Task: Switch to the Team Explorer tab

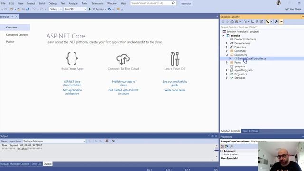Action: tap(250, 131)
